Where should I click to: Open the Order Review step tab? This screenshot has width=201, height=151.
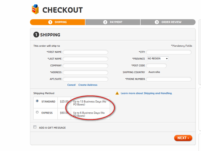pyautogui.click(x=168, y=22)
